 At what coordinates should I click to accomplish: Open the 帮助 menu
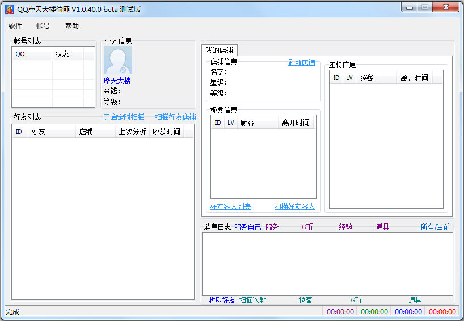(72, 26)
